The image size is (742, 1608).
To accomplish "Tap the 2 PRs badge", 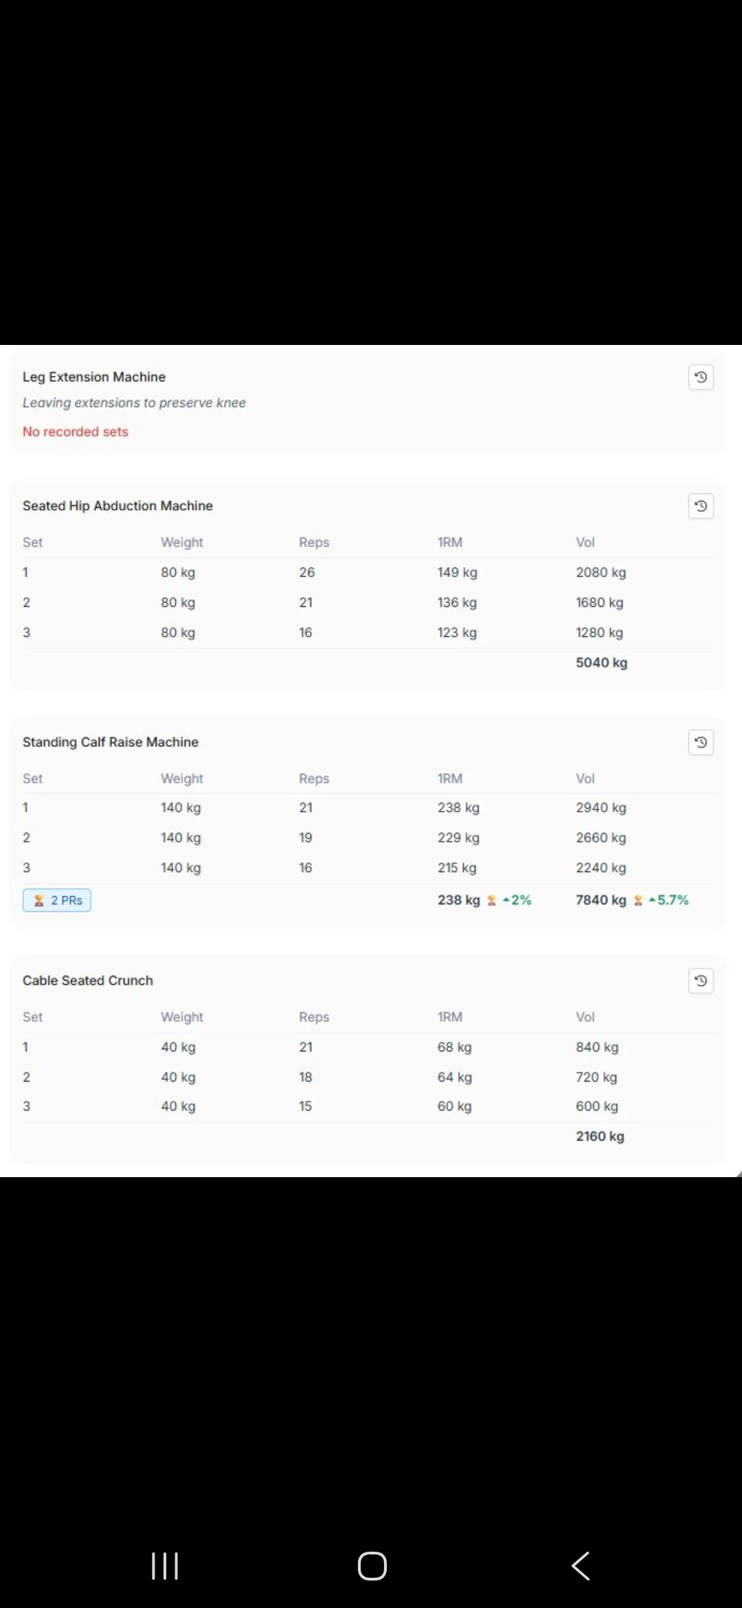I will (x=57, y=900).
